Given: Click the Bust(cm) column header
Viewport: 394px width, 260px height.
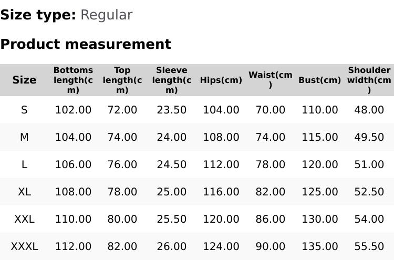Looking at the screenshot, I should pos(319,80).
